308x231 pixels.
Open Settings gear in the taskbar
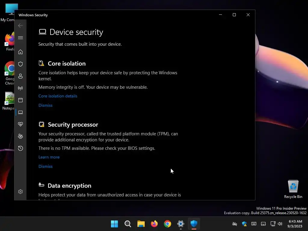pyautogui.click(x=181, y=224)
